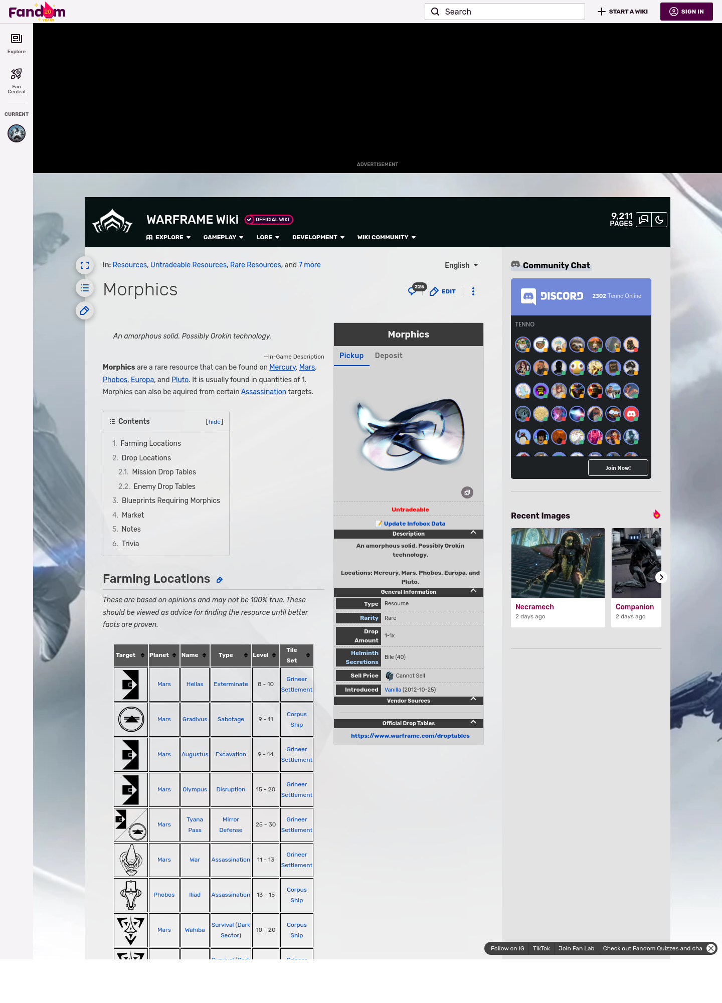This screenshot has width=722, height=1003.
Task: Open the Companion recent image thumbnail
Action: (x=636, y=563)
